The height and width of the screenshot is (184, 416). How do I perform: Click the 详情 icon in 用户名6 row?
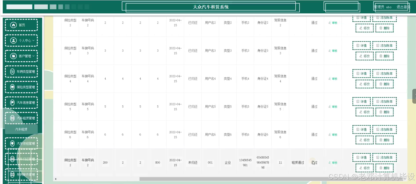click(x=358, y=129)
